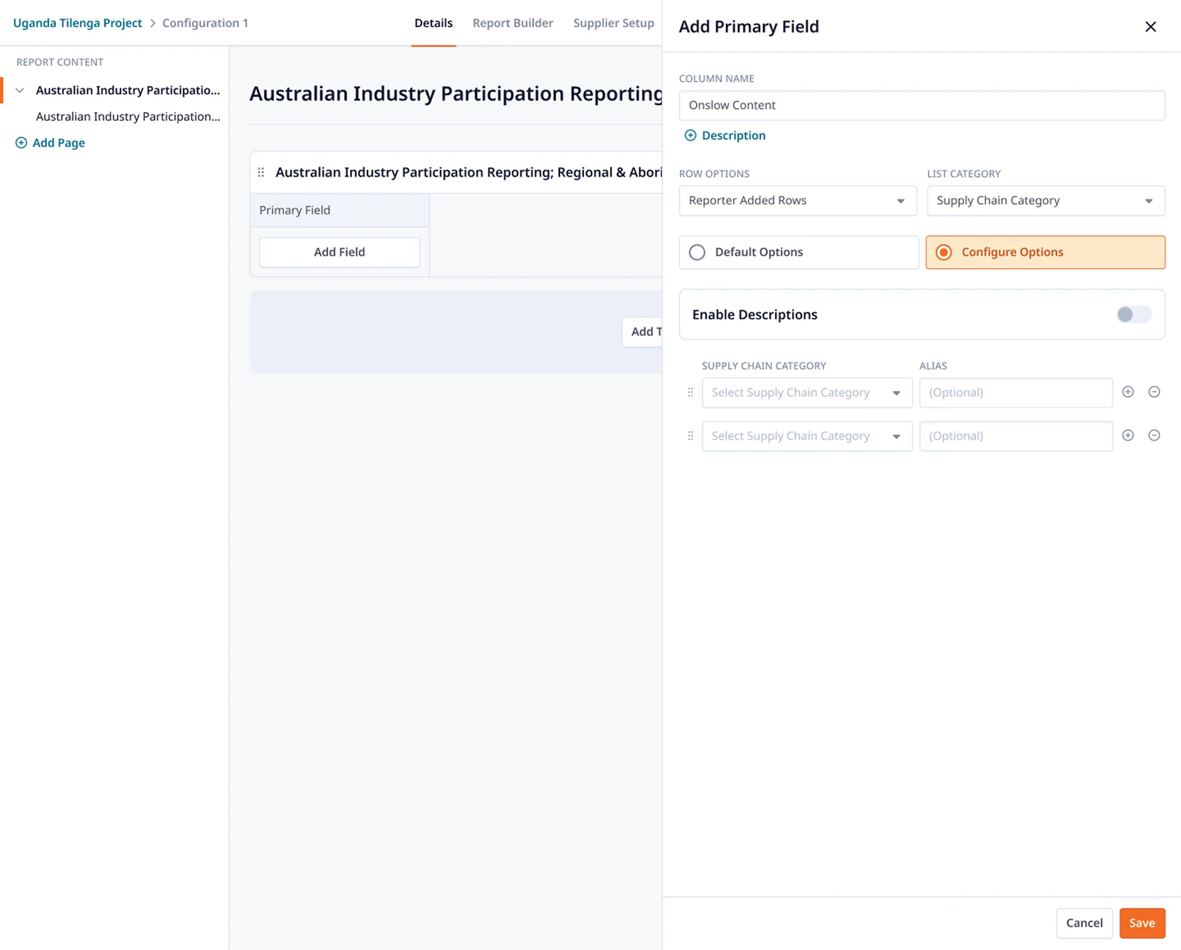Add a row after second supply chain category
The image size is (1181, 950).
point(1128,435)
